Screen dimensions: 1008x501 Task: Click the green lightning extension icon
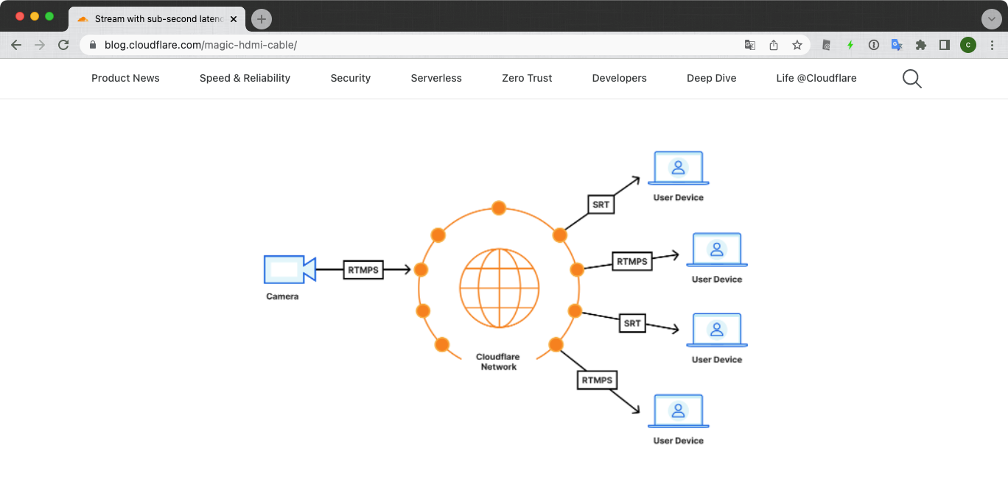point(850,45)
